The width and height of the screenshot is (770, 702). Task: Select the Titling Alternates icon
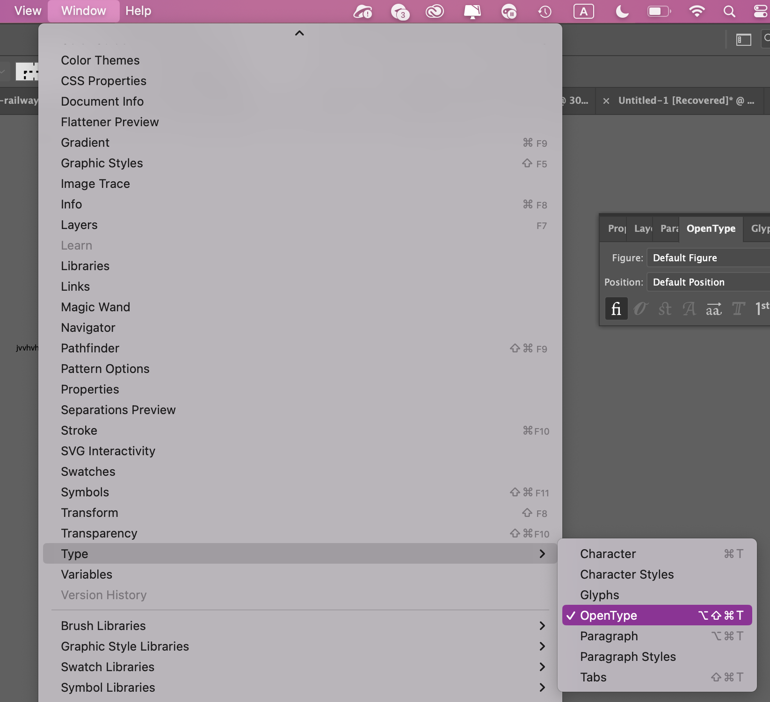pyautogui.click(x=739, y=308)
